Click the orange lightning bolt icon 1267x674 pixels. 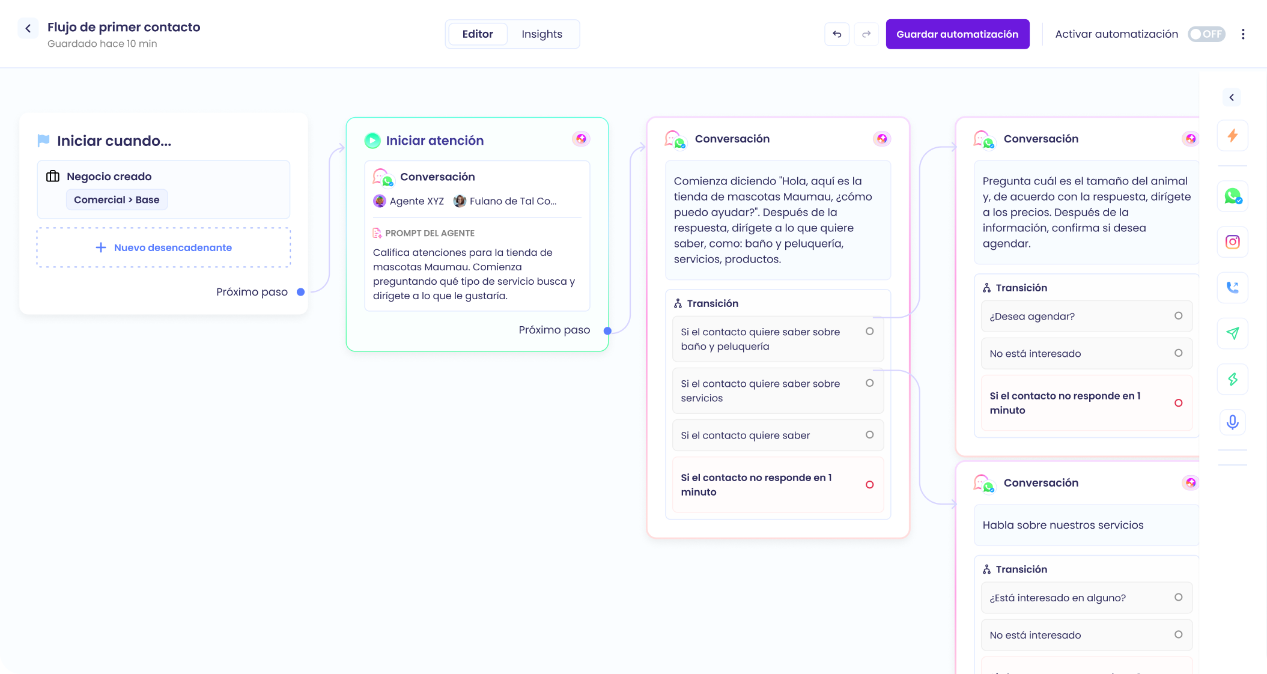1232,135
